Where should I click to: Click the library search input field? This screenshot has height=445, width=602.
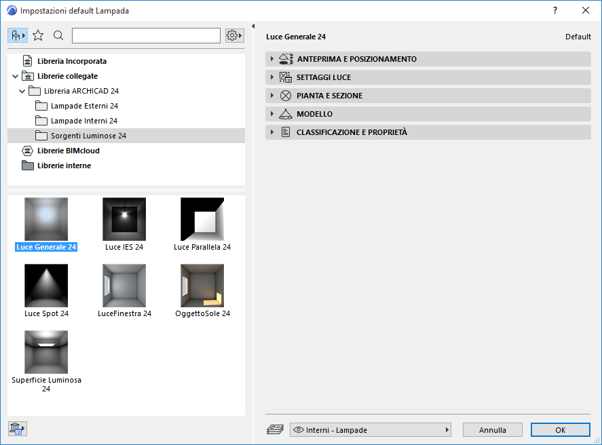(x=146, y=36)
